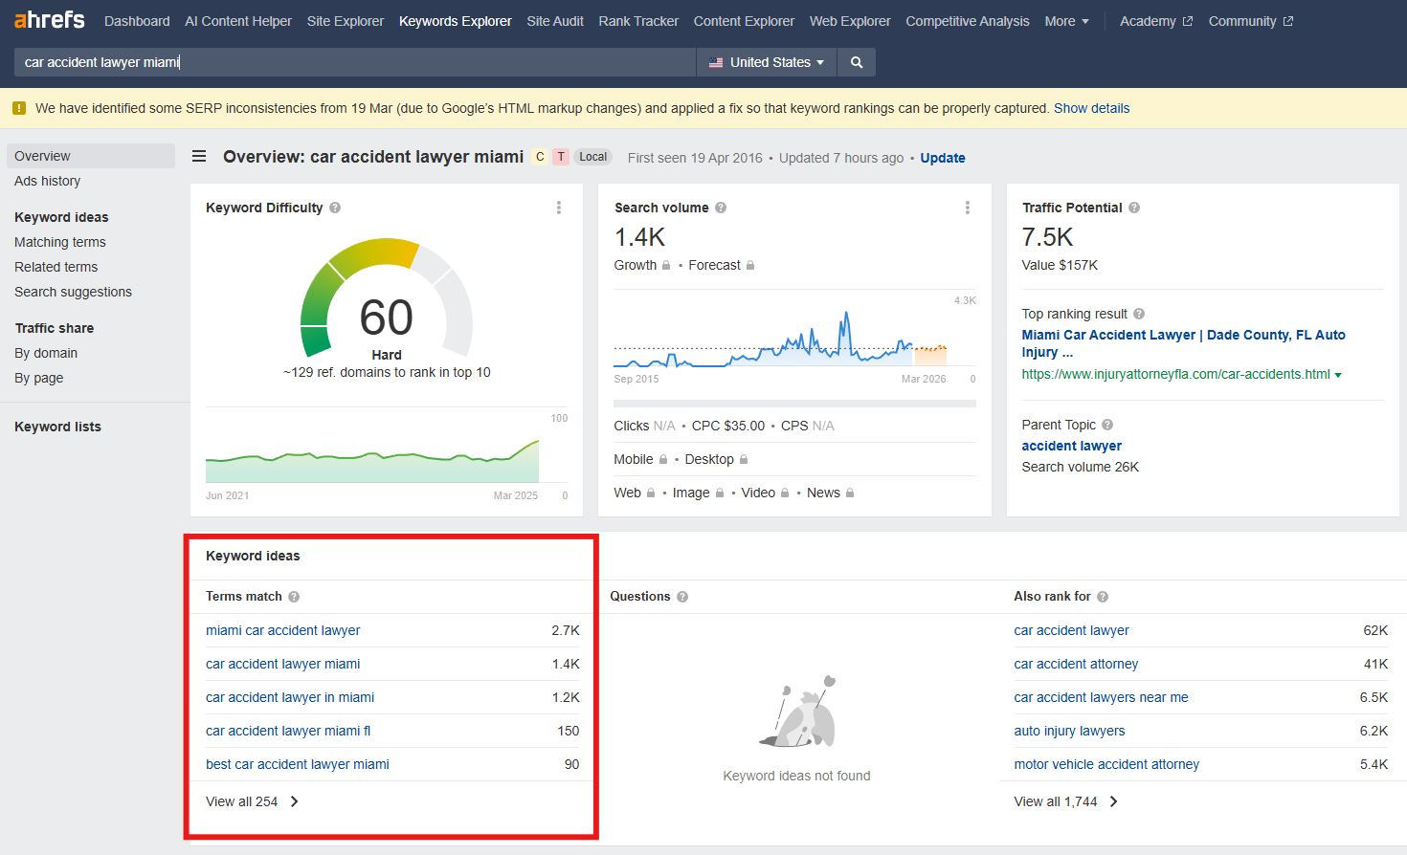This screenshot has height=855, width=1407.
Task: Expand the top ranking URL dropdown arrow
Action: 1338,375
